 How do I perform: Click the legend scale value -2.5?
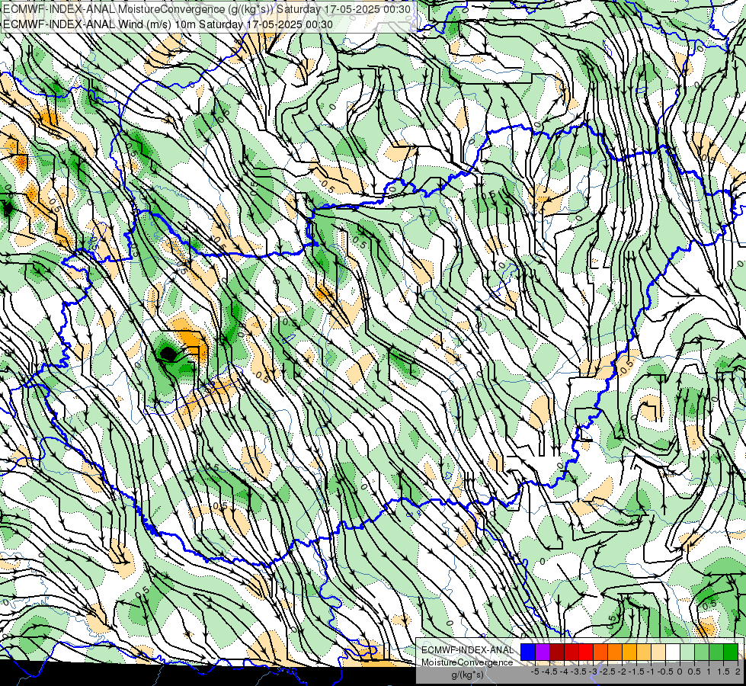pos(607,672)
